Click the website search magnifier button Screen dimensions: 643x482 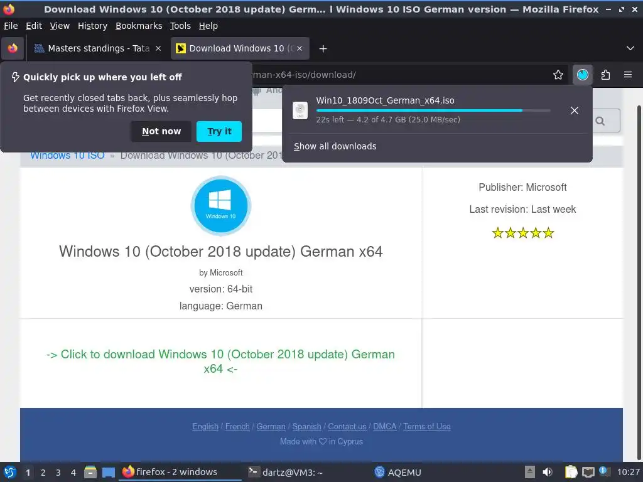click(x=600, y=121)
